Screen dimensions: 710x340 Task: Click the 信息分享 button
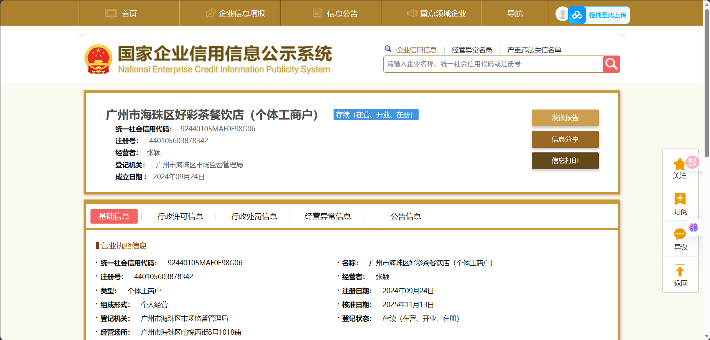point(565,139)
